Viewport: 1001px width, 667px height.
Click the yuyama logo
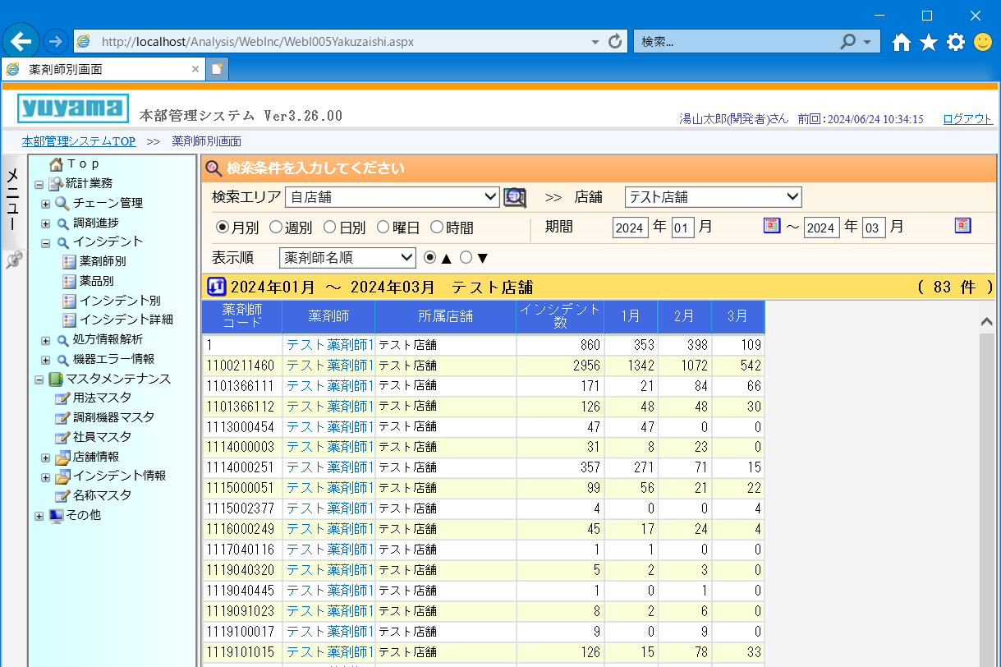tap(73, 108)
